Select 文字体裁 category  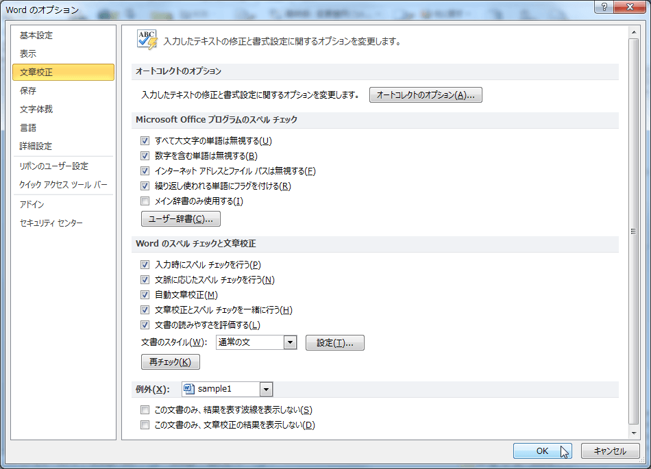[x=63, y=109]
